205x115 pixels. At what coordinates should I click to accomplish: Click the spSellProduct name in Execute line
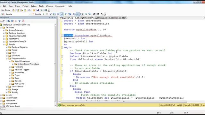[86, 30]
